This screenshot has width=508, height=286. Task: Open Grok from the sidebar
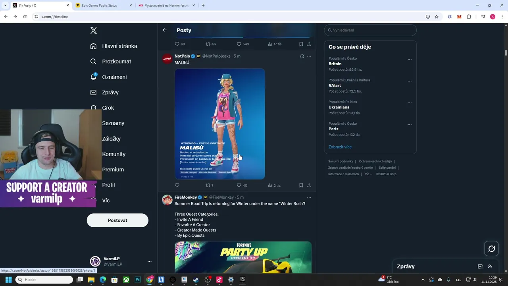point(102,108)
